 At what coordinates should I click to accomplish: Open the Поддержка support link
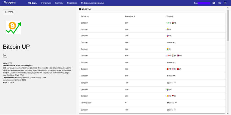72,3
